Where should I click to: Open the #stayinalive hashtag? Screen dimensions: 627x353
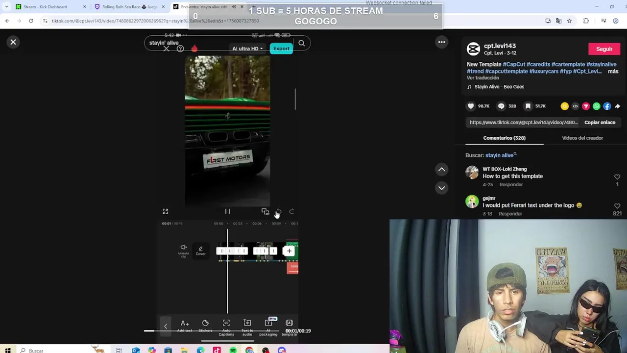(x=602, y=64)
